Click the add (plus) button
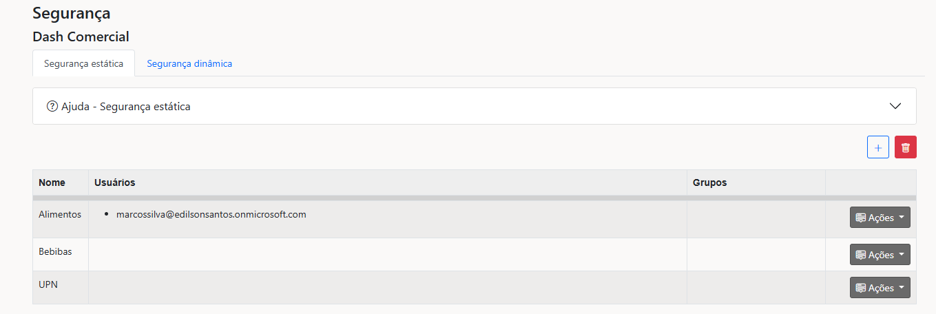Screen dimensions: 936x314 coord(877,147)
